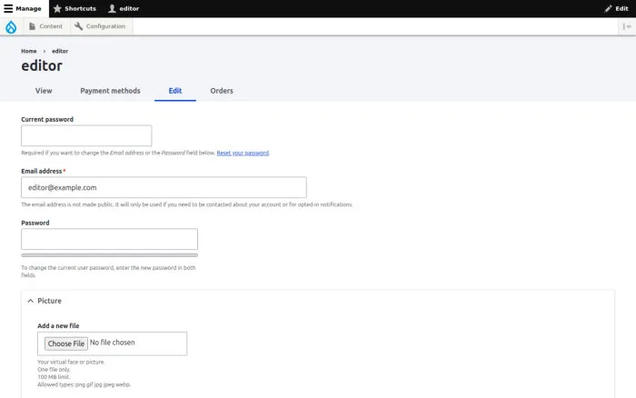Click the Choose File button
The height and width of the screenshot is (398, 636).
point(66,343)
